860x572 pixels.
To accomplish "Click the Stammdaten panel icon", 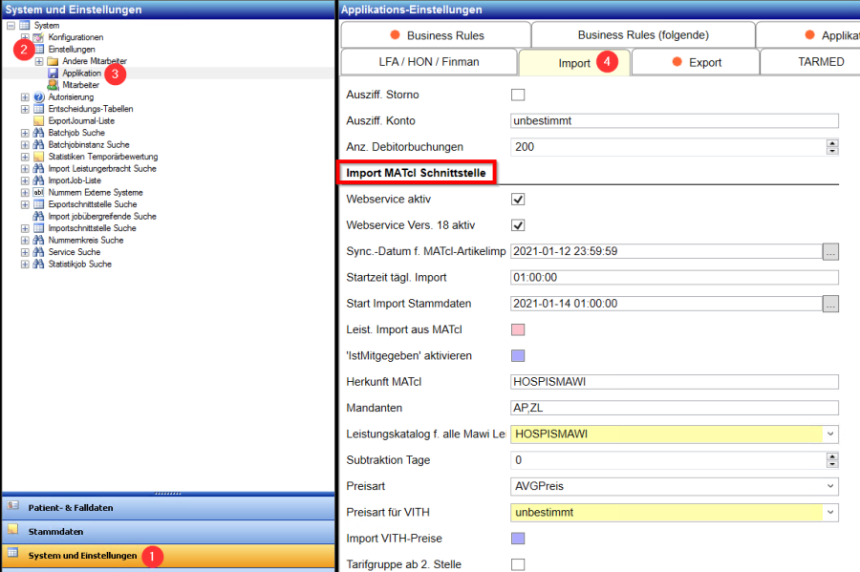I will click(x=13, y=529).
